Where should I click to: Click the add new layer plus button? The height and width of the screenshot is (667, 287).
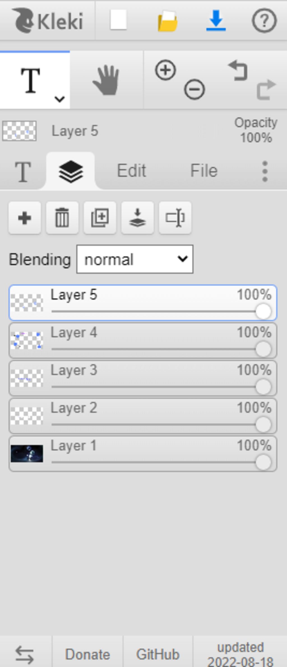pyautogui.click(x=25, y=218)
